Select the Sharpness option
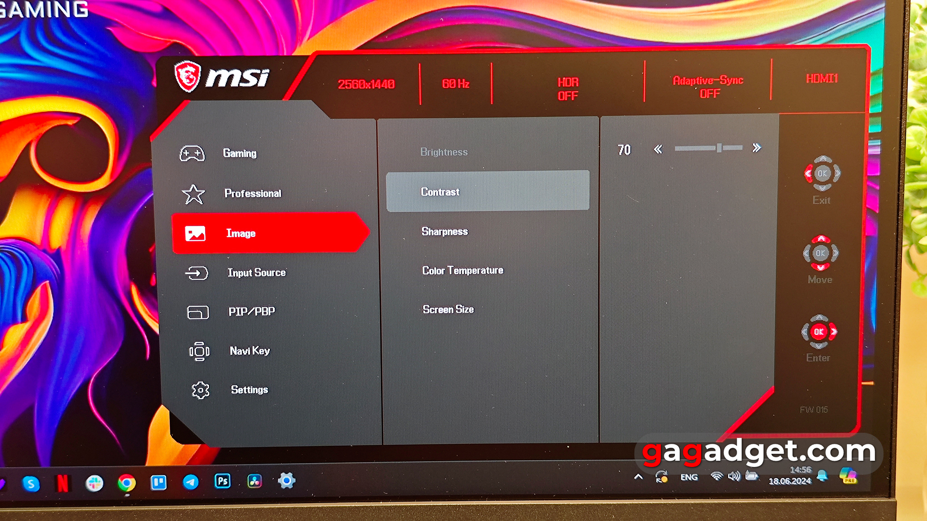Screen dimensions: 927x521 point(445,232)
